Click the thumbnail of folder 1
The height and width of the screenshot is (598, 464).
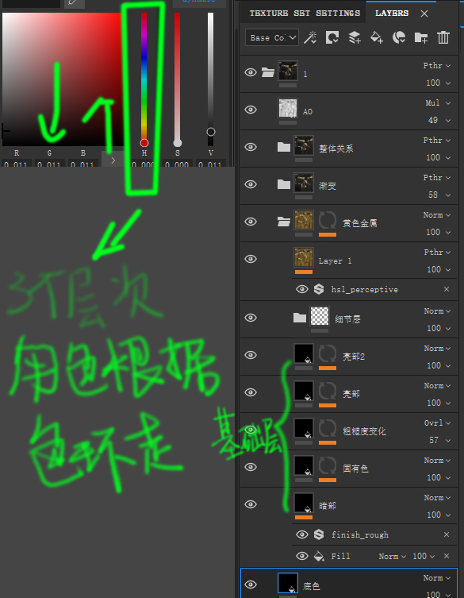point(288,71)
